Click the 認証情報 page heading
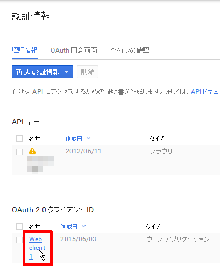Image resolution: width=220 pixels, height=279 pixels. pos(31,16)
